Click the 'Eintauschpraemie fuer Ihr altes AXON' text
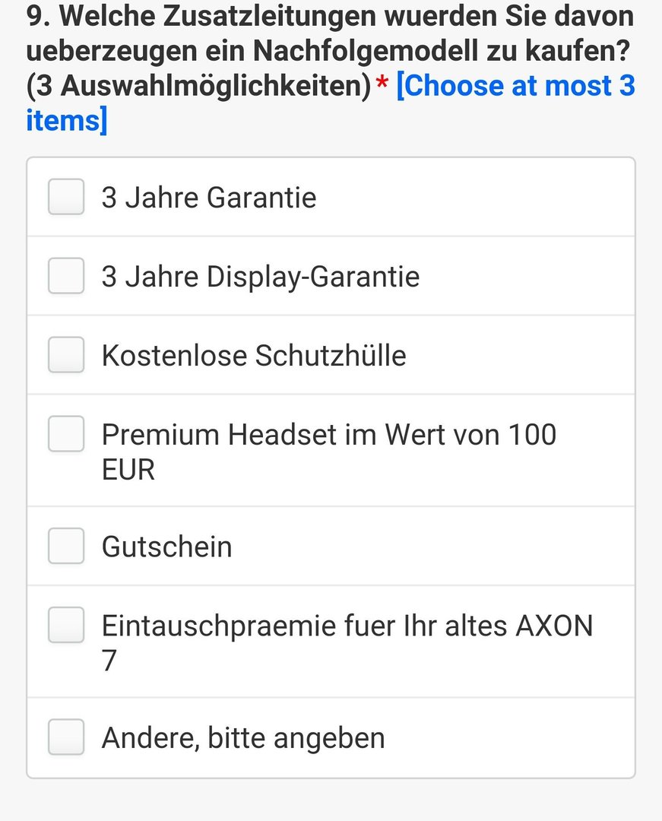Viewport: 662px width, 821px height. 347,626
